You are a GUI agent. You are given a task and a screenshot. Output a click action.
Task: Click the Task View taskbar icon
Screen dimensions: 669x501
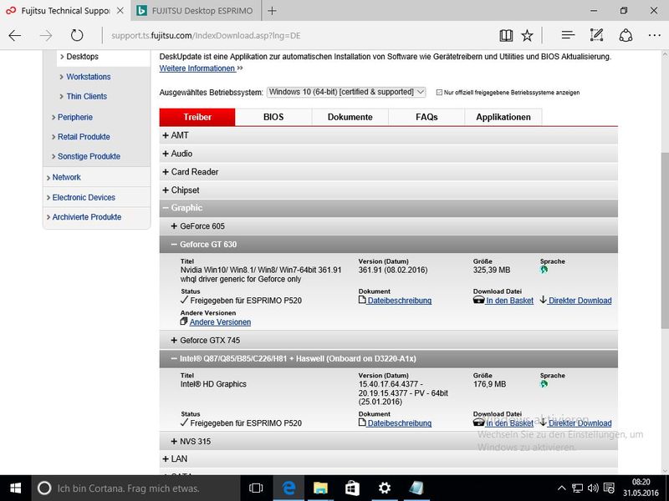point(257,488)
